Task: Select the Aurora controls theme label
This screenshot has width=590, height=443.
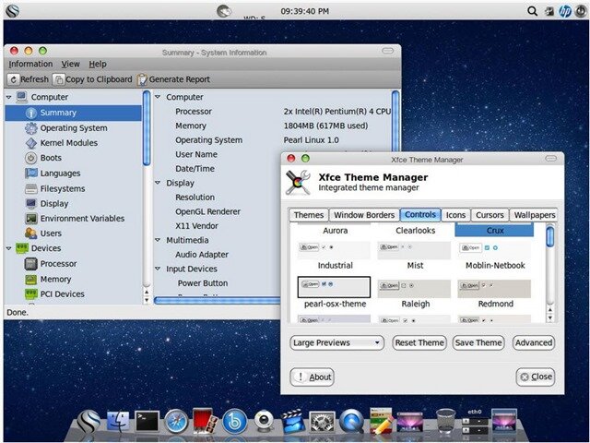Action: pyautogui.click(x=335, y=231)
